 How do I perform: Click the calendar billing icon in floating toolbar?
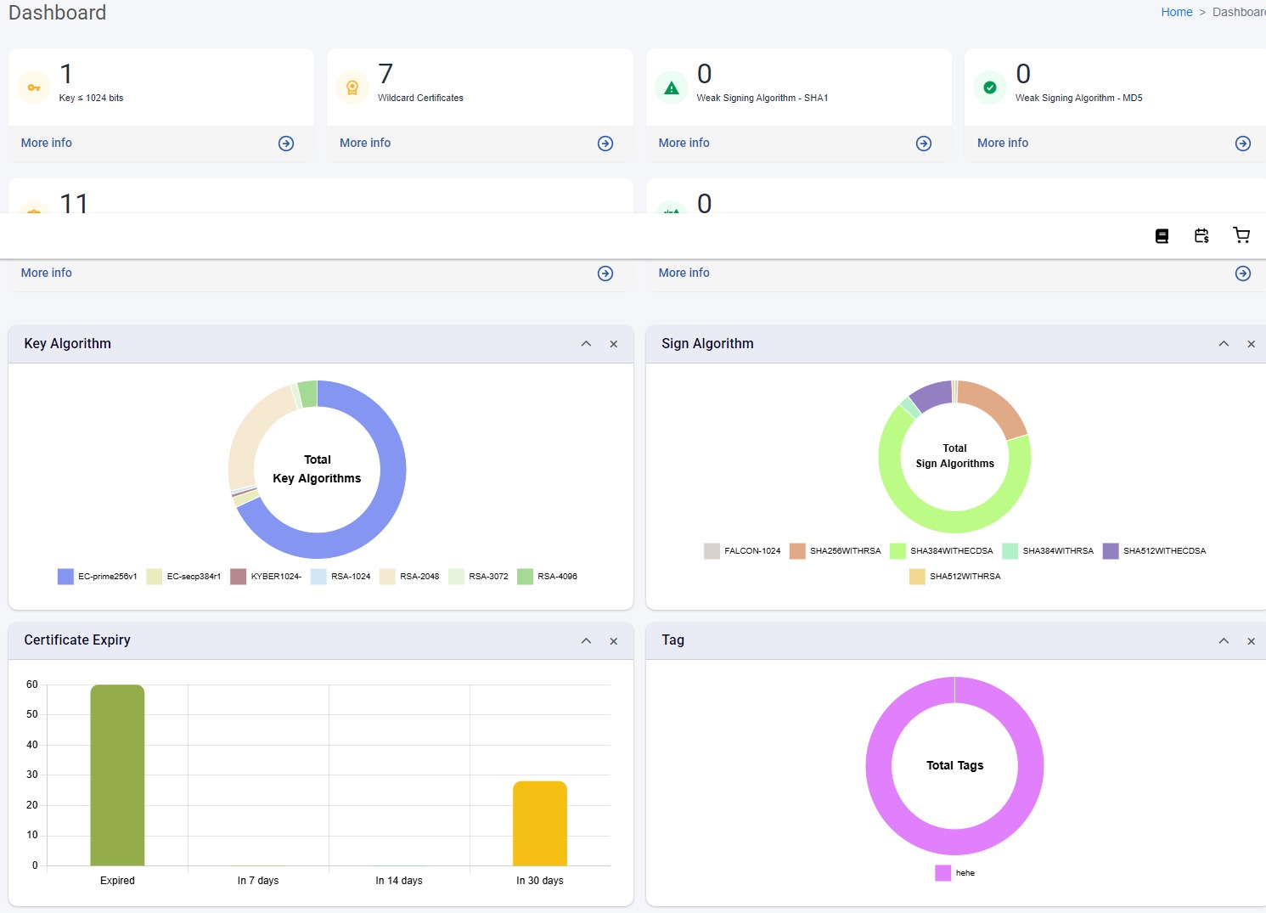pos(1201,236)
